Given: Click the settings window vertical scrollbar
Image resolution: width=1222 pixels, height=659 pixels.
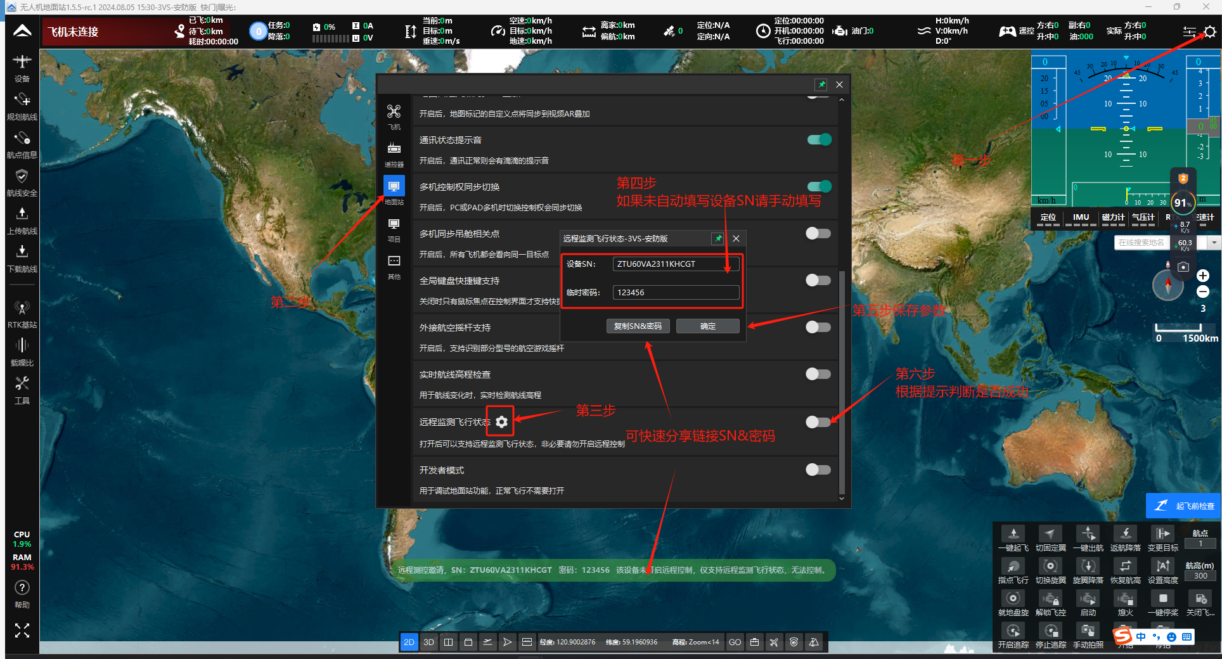Looking at the screenshot, I should click(842, 382).
